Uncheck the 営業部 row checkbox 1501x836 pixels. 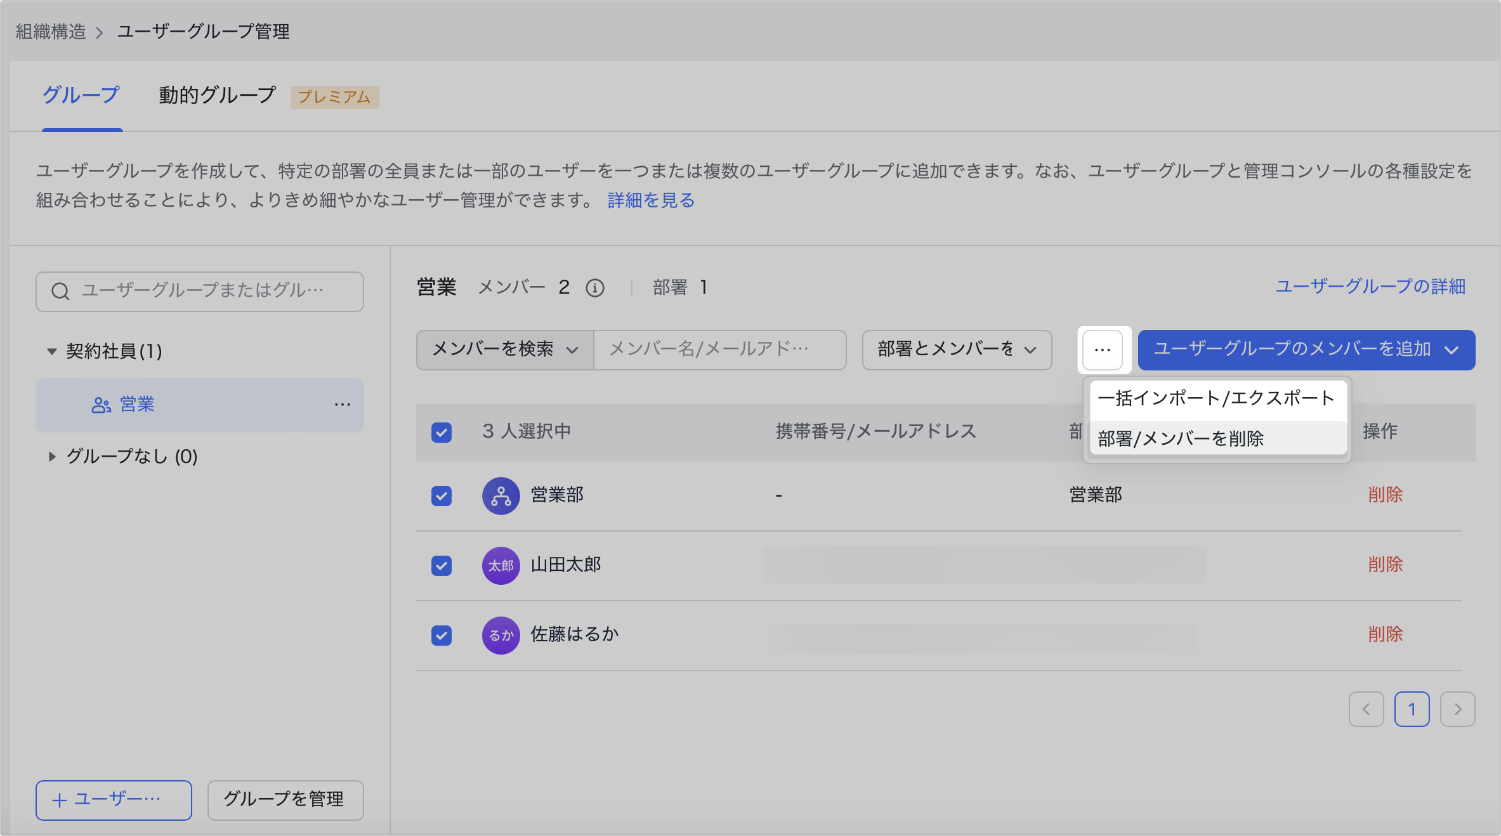(x=442, y=495)
